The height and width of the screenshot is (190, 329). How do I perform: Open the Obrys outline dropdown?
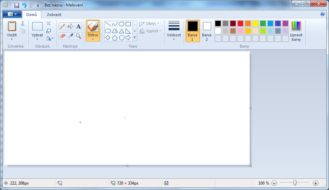click(150, 23)
